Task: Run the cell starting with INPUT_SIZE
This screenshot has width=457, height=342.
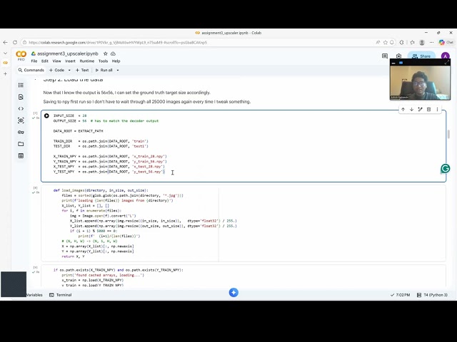Action: point(46,115)
